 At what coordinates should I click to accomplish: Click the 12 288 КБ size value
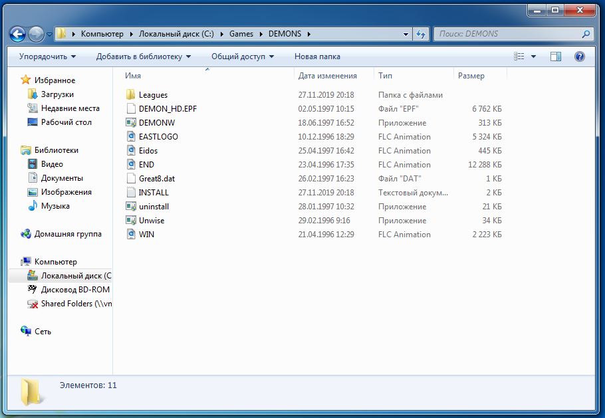point(485,165)
